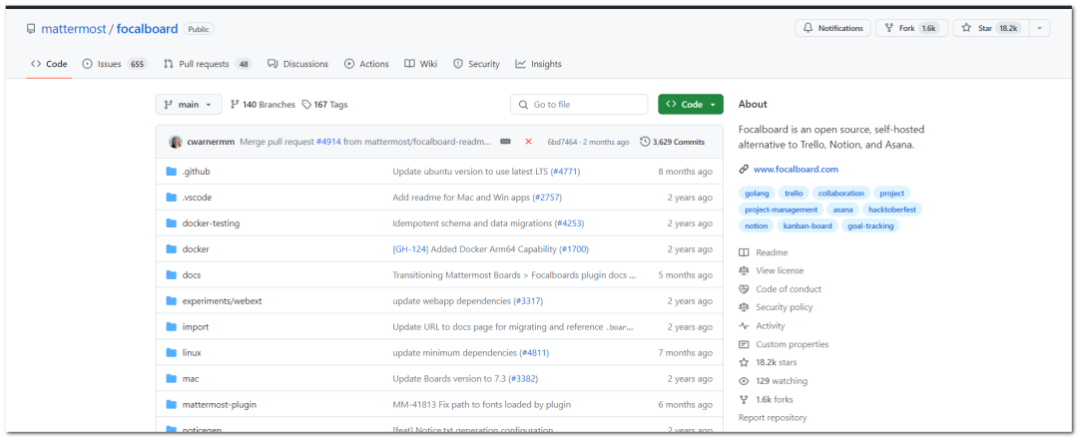Expand the main branch dropdown
Viewport: 1078px width, 438px height.
click(x=189, y=105)
